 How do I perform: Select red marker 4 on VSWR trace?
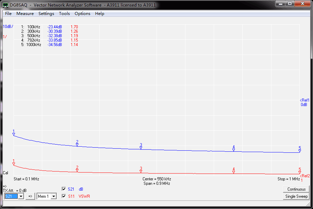pos(234,170)
